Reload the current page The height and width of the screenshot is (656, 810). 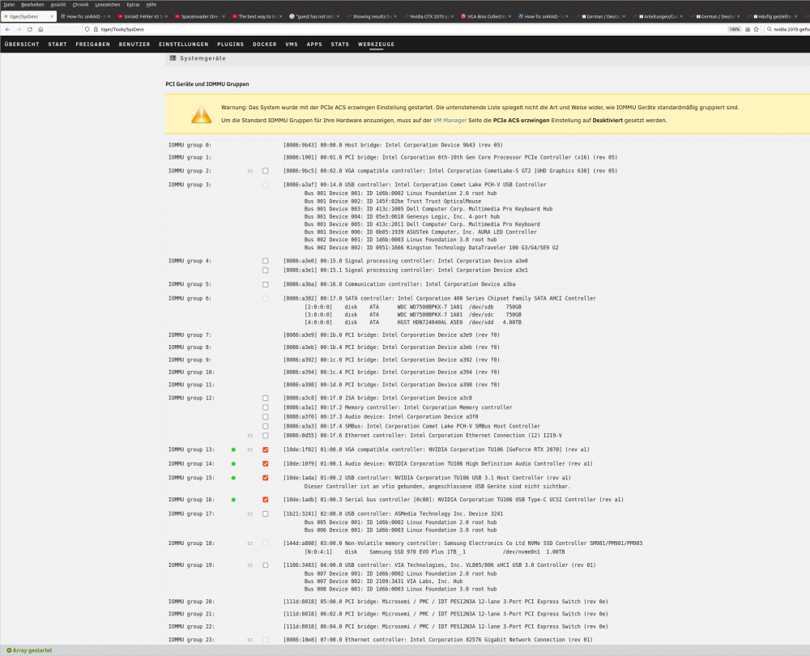pyautogui.click(x=29, y=29)
